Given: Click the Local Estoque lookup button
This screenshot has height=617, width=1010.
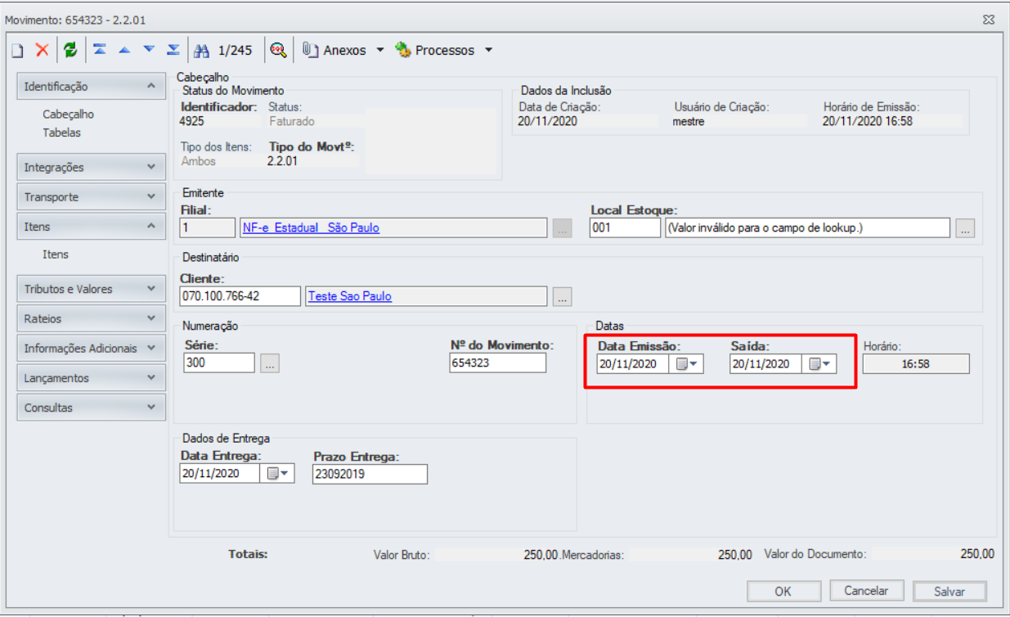Looking at the screenshot, I should 966,228.
